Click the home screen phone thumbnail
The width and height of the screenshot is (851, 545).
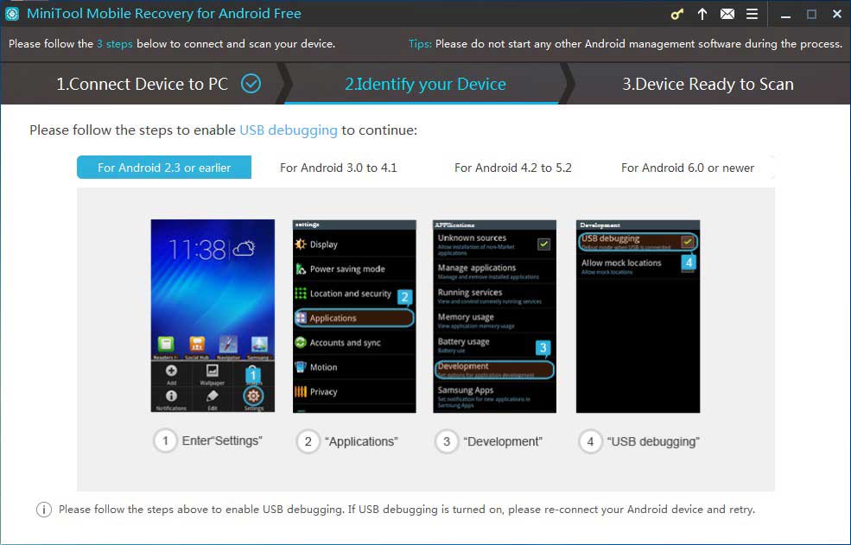[213, 316]
